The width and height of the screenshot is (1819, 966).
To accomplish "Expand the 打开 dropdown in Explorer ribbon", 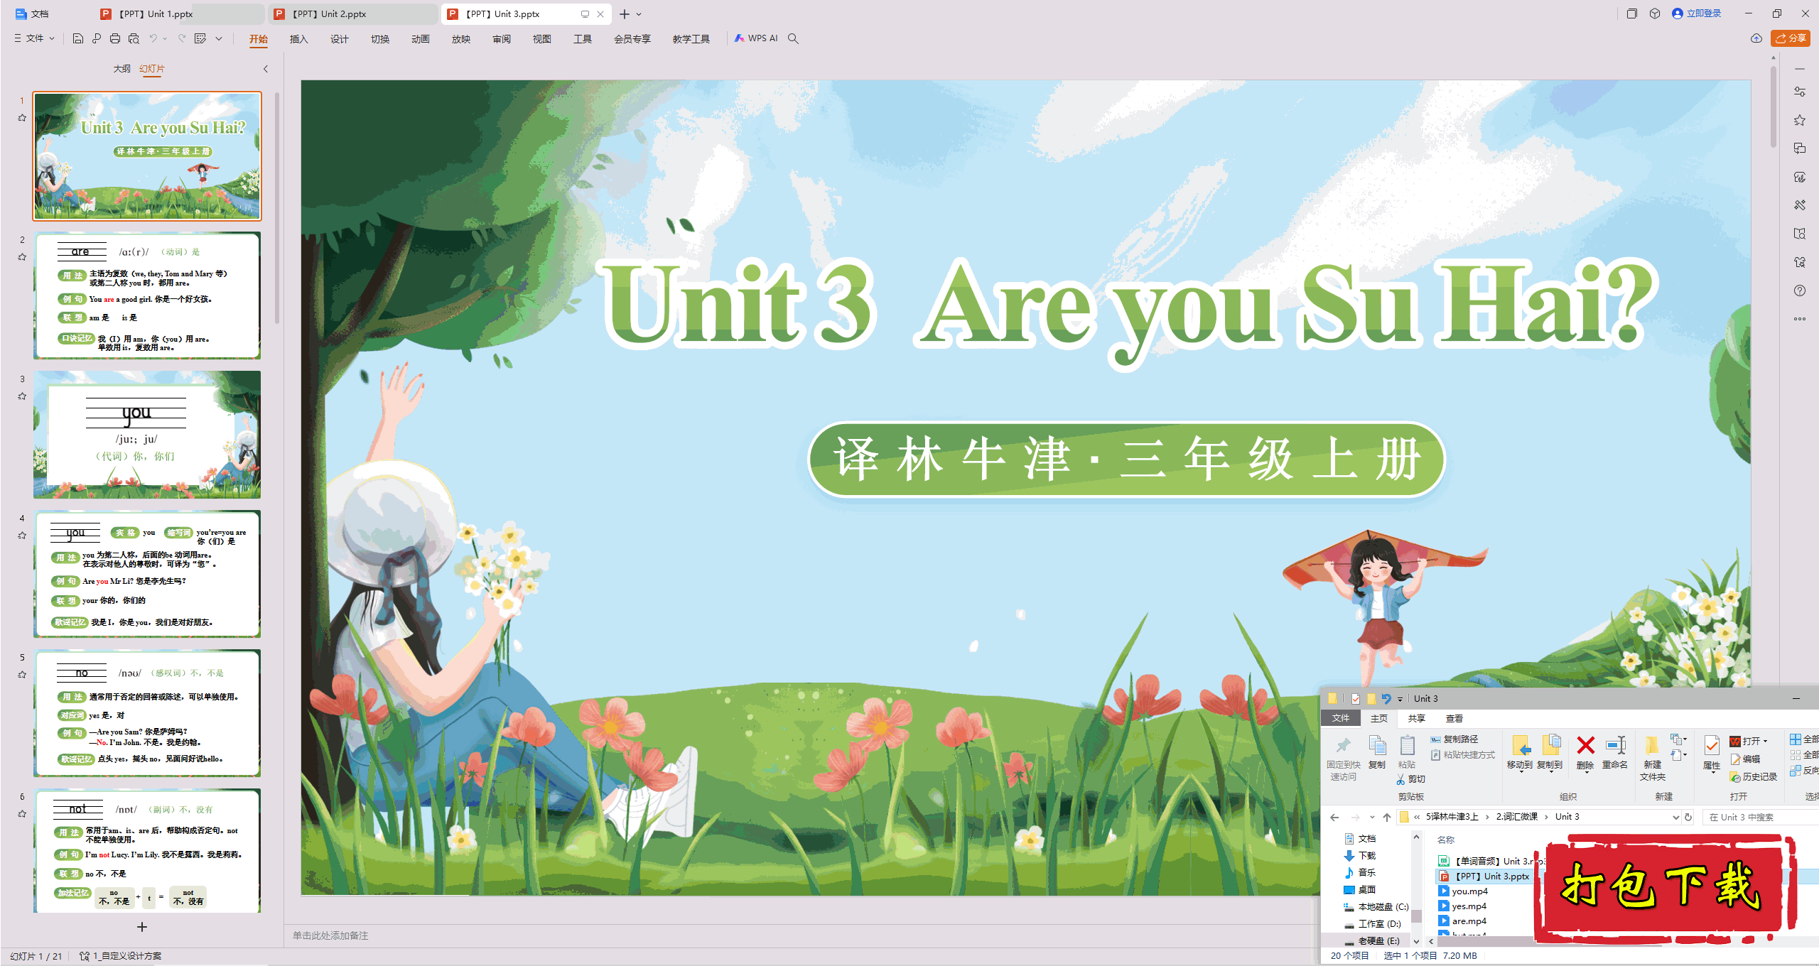I will 1765,741.
